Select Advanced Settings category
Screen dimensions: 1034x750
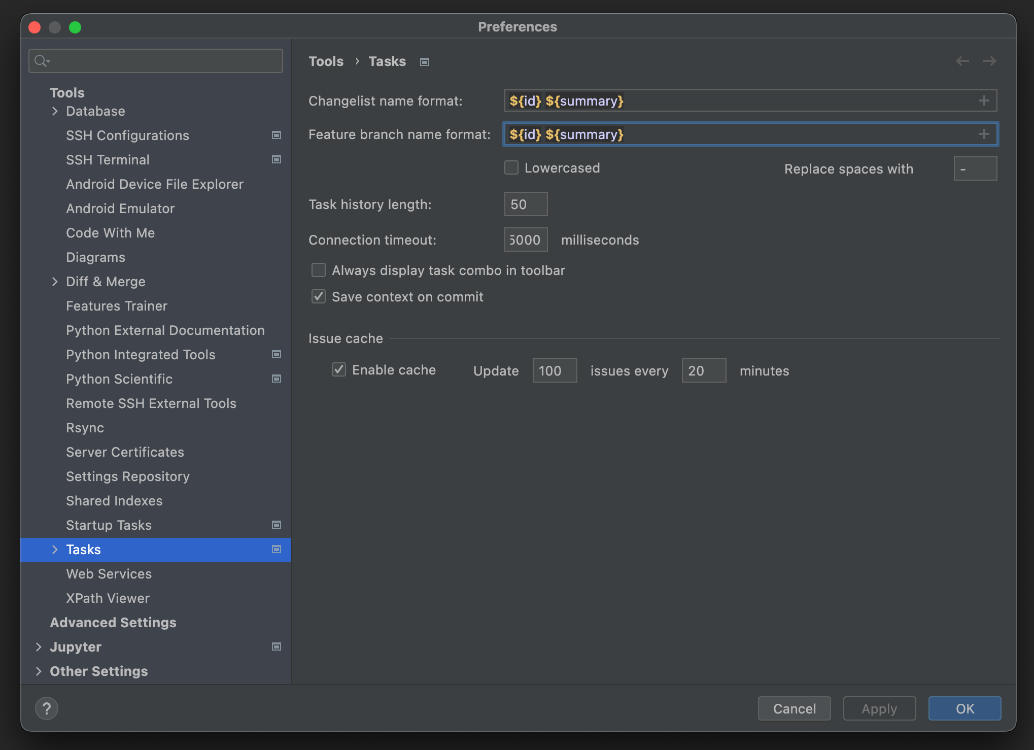[113, 623]
